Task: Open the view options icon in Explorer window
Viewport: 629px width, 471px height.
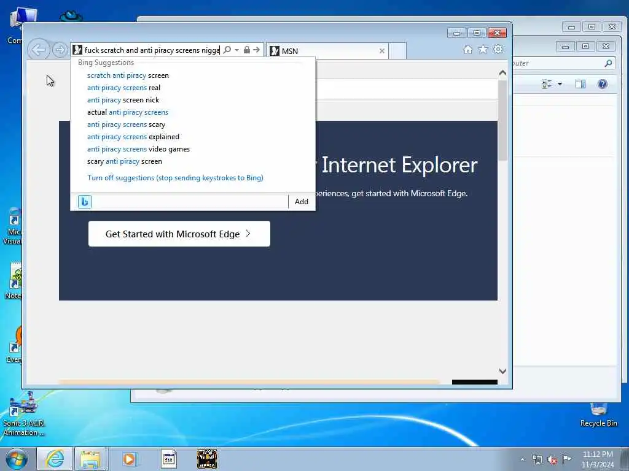Action: coord(547,84)
